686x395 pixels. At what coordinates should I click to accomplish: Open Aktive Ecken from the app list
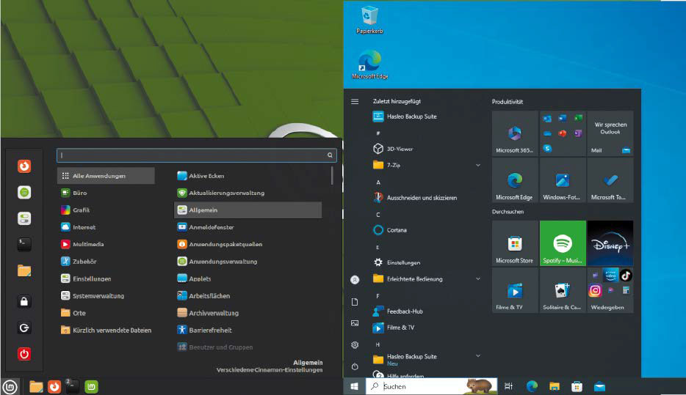pos(248,175)
